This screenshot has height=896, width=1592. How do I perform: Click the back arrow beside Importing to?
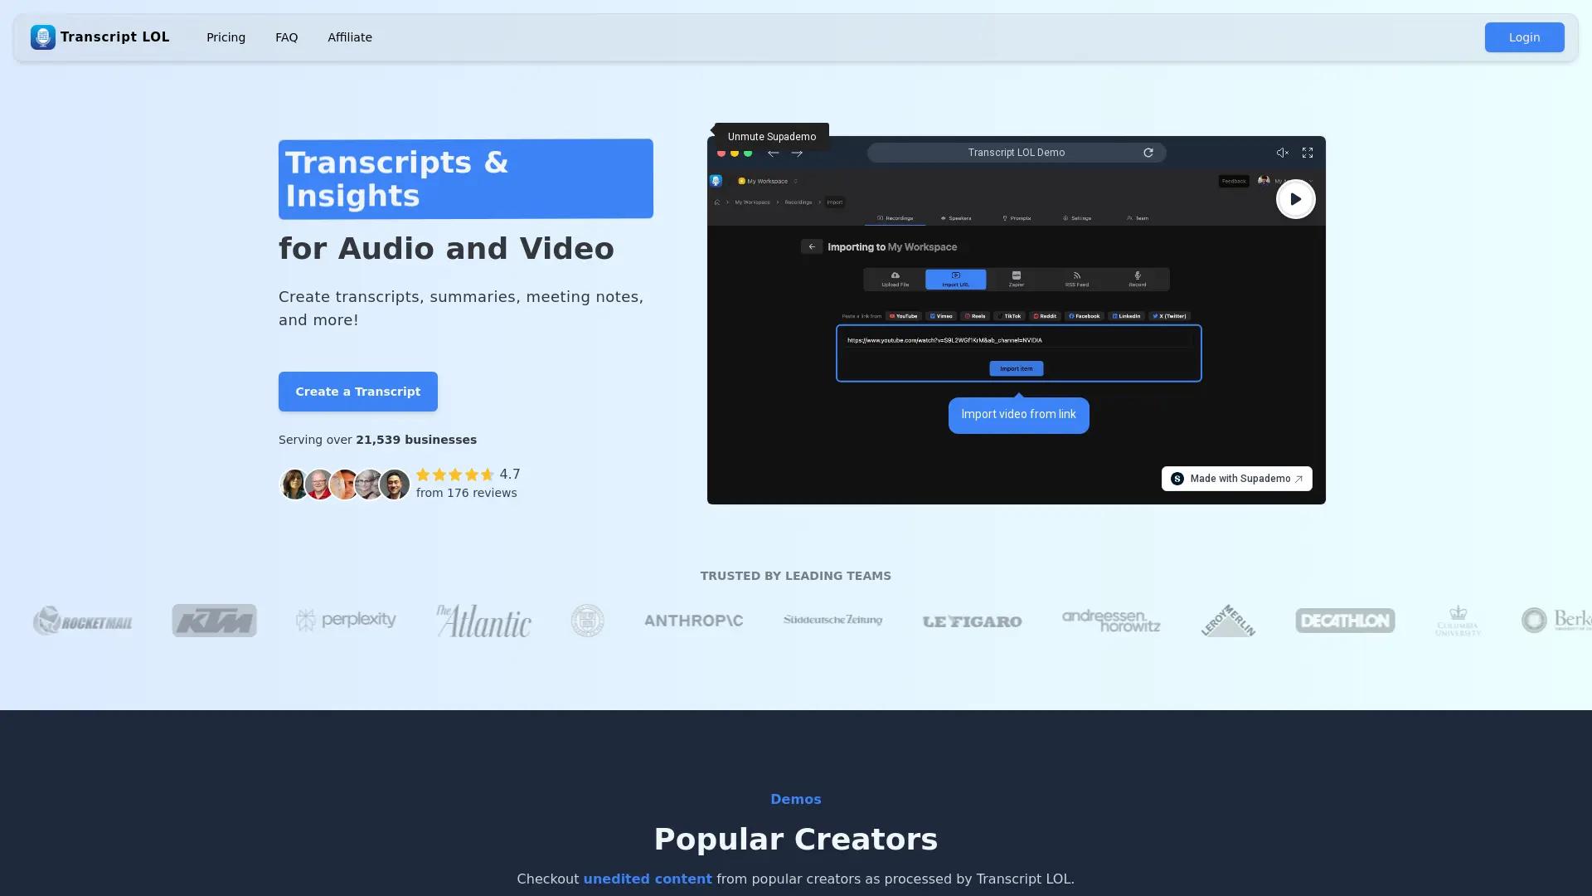click(x=812, y=246)
